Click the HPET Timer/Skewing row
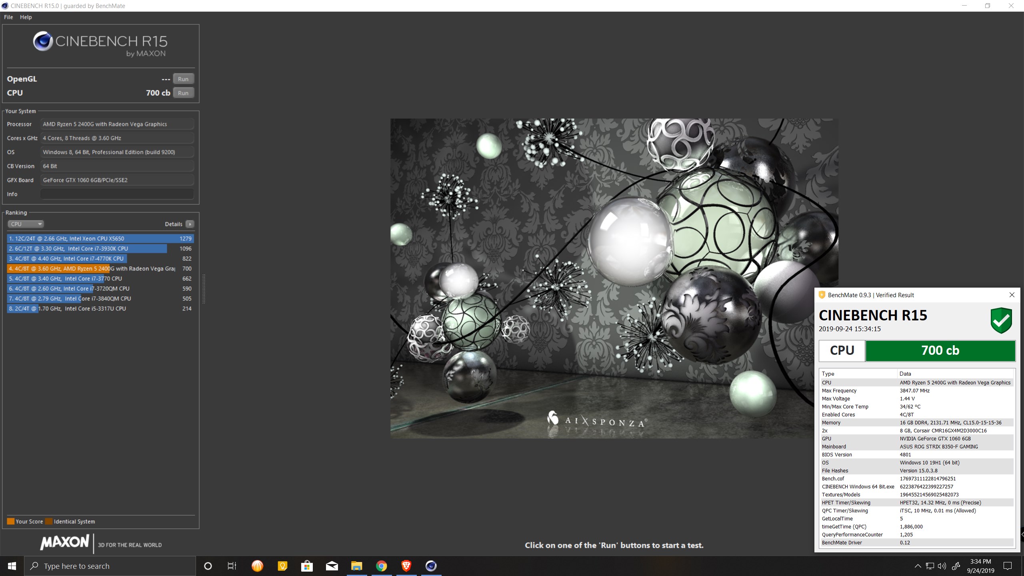1024x576 pixels. pyautogui.click(x=916, y=502)
